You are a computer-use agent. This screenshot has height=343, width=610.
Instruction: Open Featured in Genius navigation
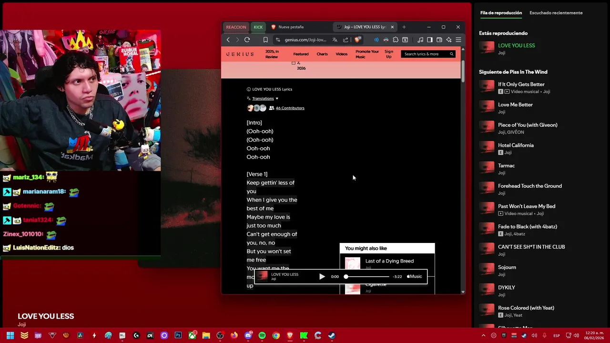point(301,54)
